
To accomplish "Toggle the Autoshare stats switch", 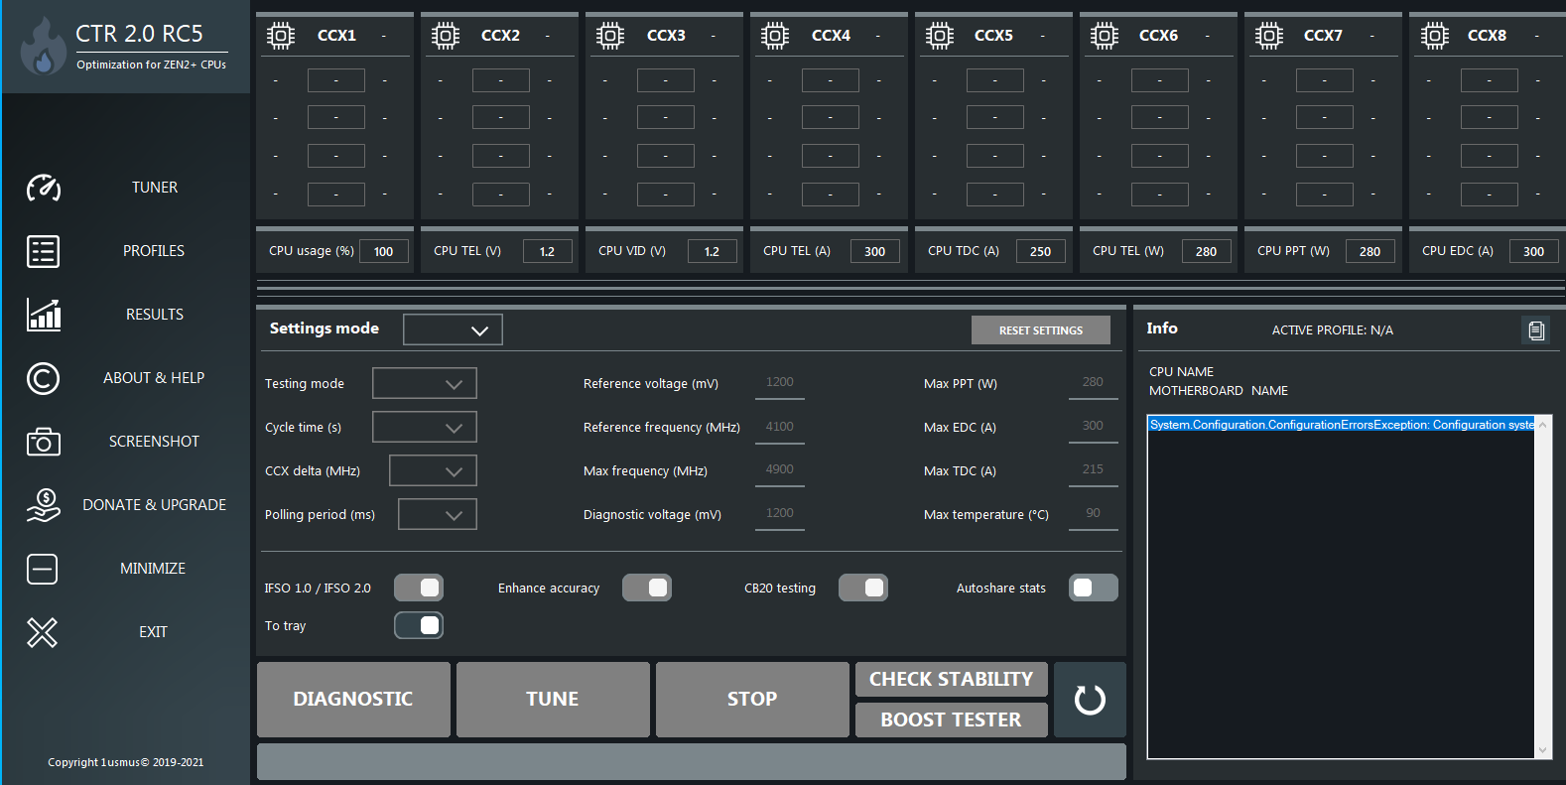I will pos(1094,588).
